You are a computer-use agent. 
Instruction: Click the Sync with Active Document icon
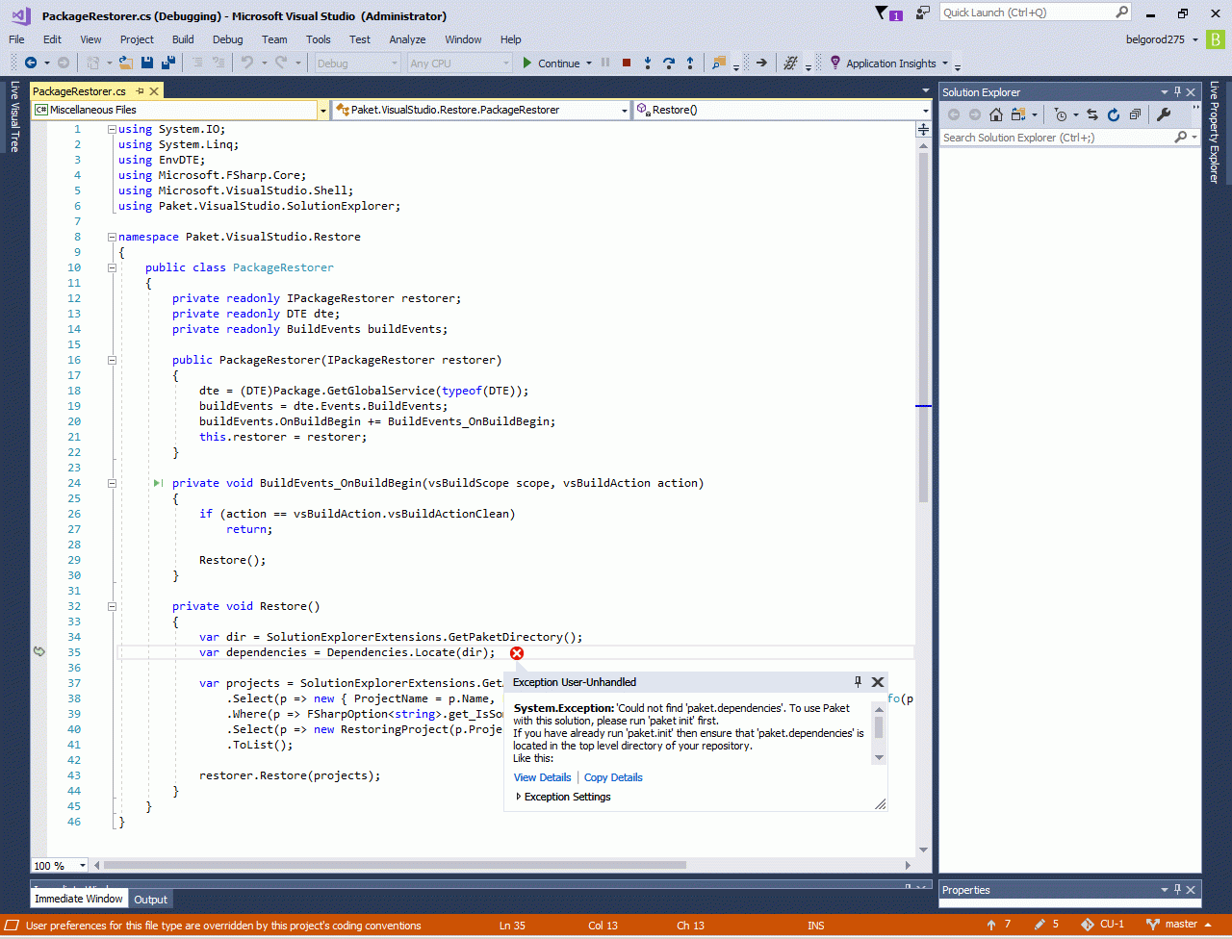[x=1092, y=114]
